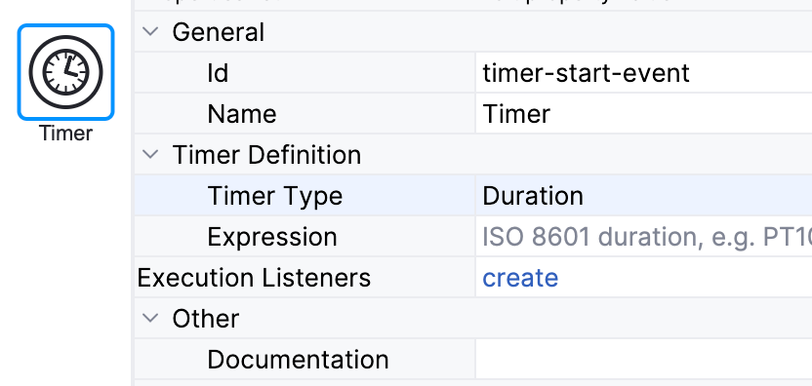Click the Expression ISO 8601 duration field
The height and width of the screenshot is (386, 812).
click(x=644, y=237)
